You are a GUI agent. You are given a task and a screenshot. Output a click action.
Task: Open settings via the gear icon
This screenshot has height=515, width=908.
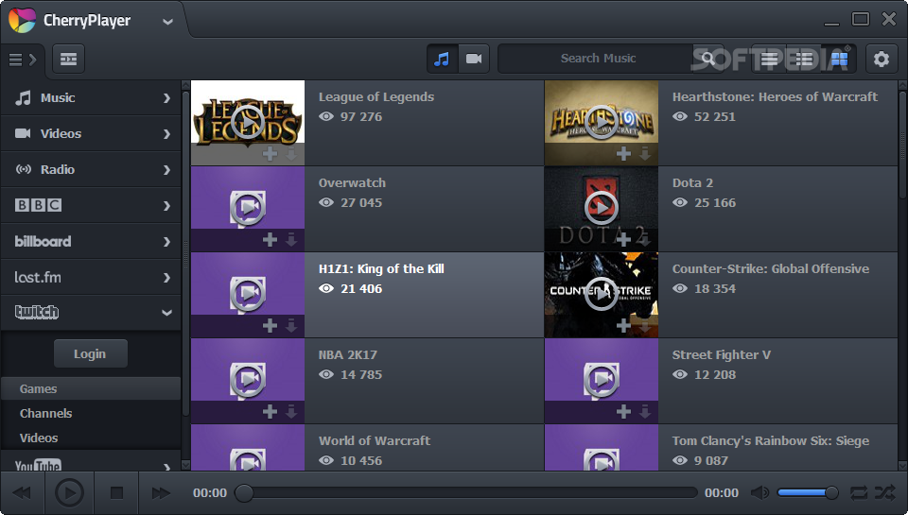click(882, 59)
